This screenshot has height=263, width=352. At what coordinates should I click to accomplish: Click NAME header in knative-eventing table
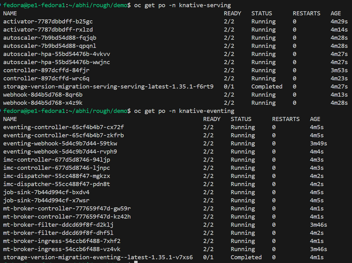click(x=10, y=119)
